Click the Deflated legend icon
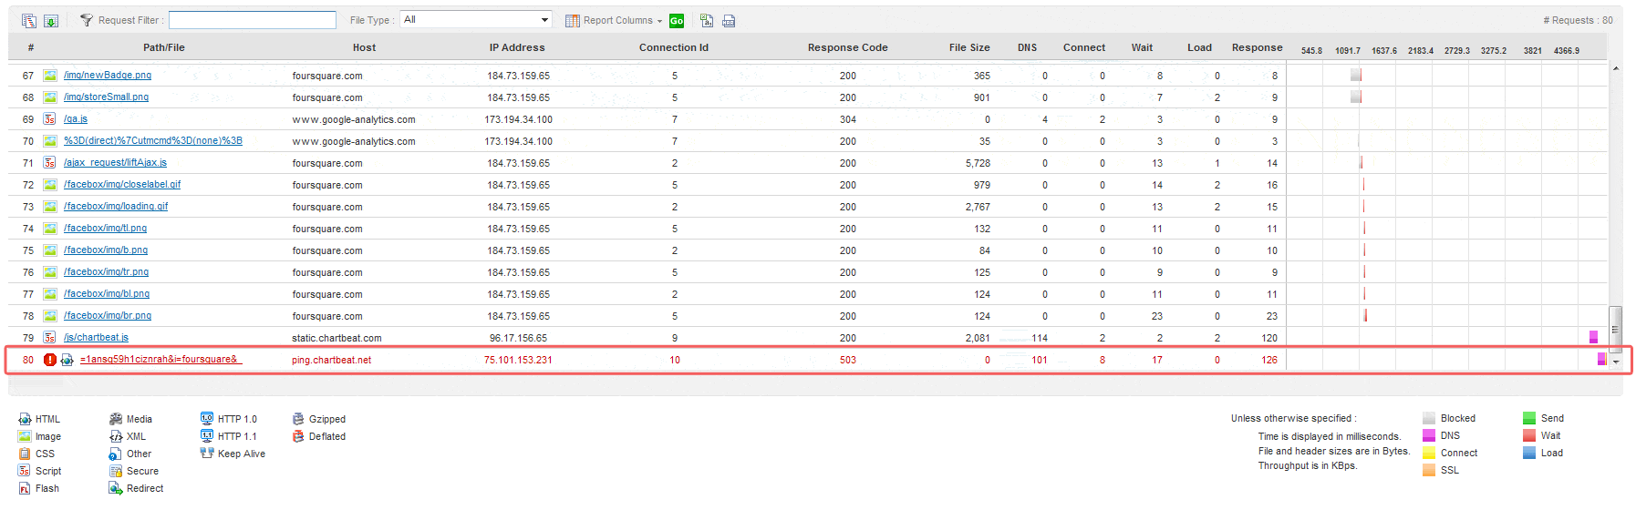The image size is (1636, 510). click(x=298, y=436)
